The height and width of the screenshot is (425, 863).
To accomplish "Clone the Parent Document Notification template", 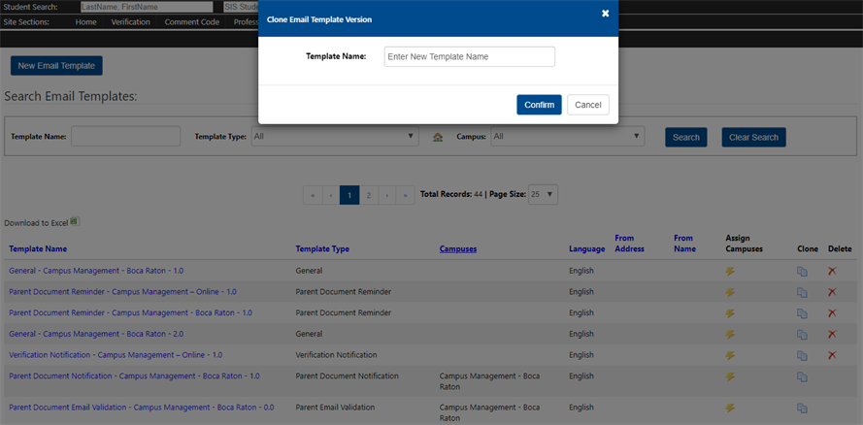I will (802, 376).
